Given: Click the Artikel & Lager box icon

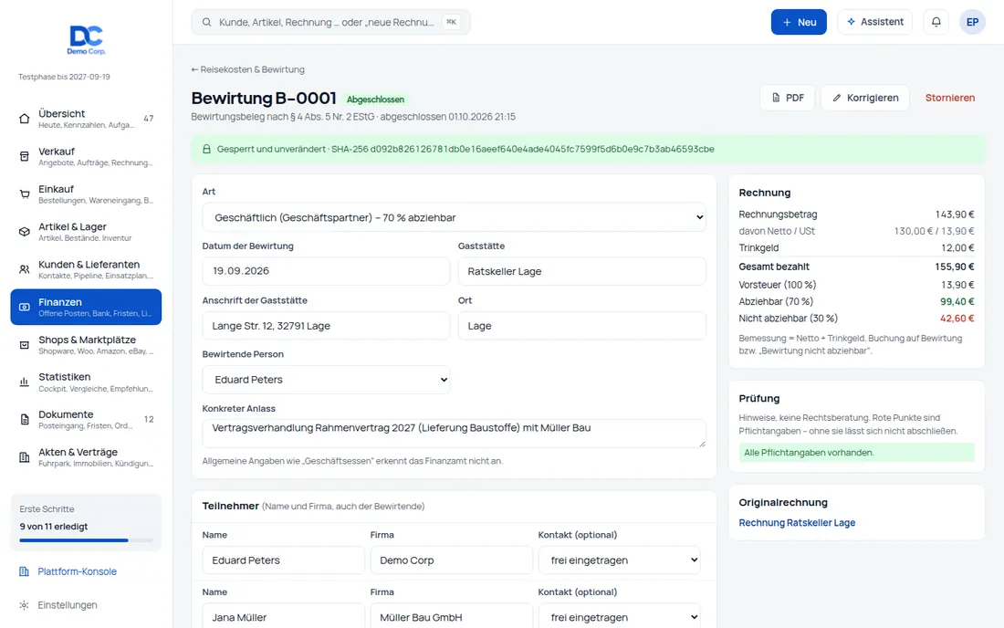Looking at the screenshot, I should [x=25, y=232].
